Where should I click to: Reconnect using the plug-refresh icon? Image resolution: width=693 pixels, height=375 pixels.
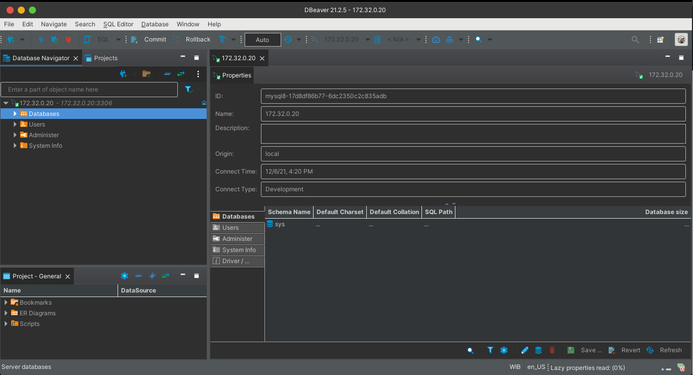click(55, 39)
